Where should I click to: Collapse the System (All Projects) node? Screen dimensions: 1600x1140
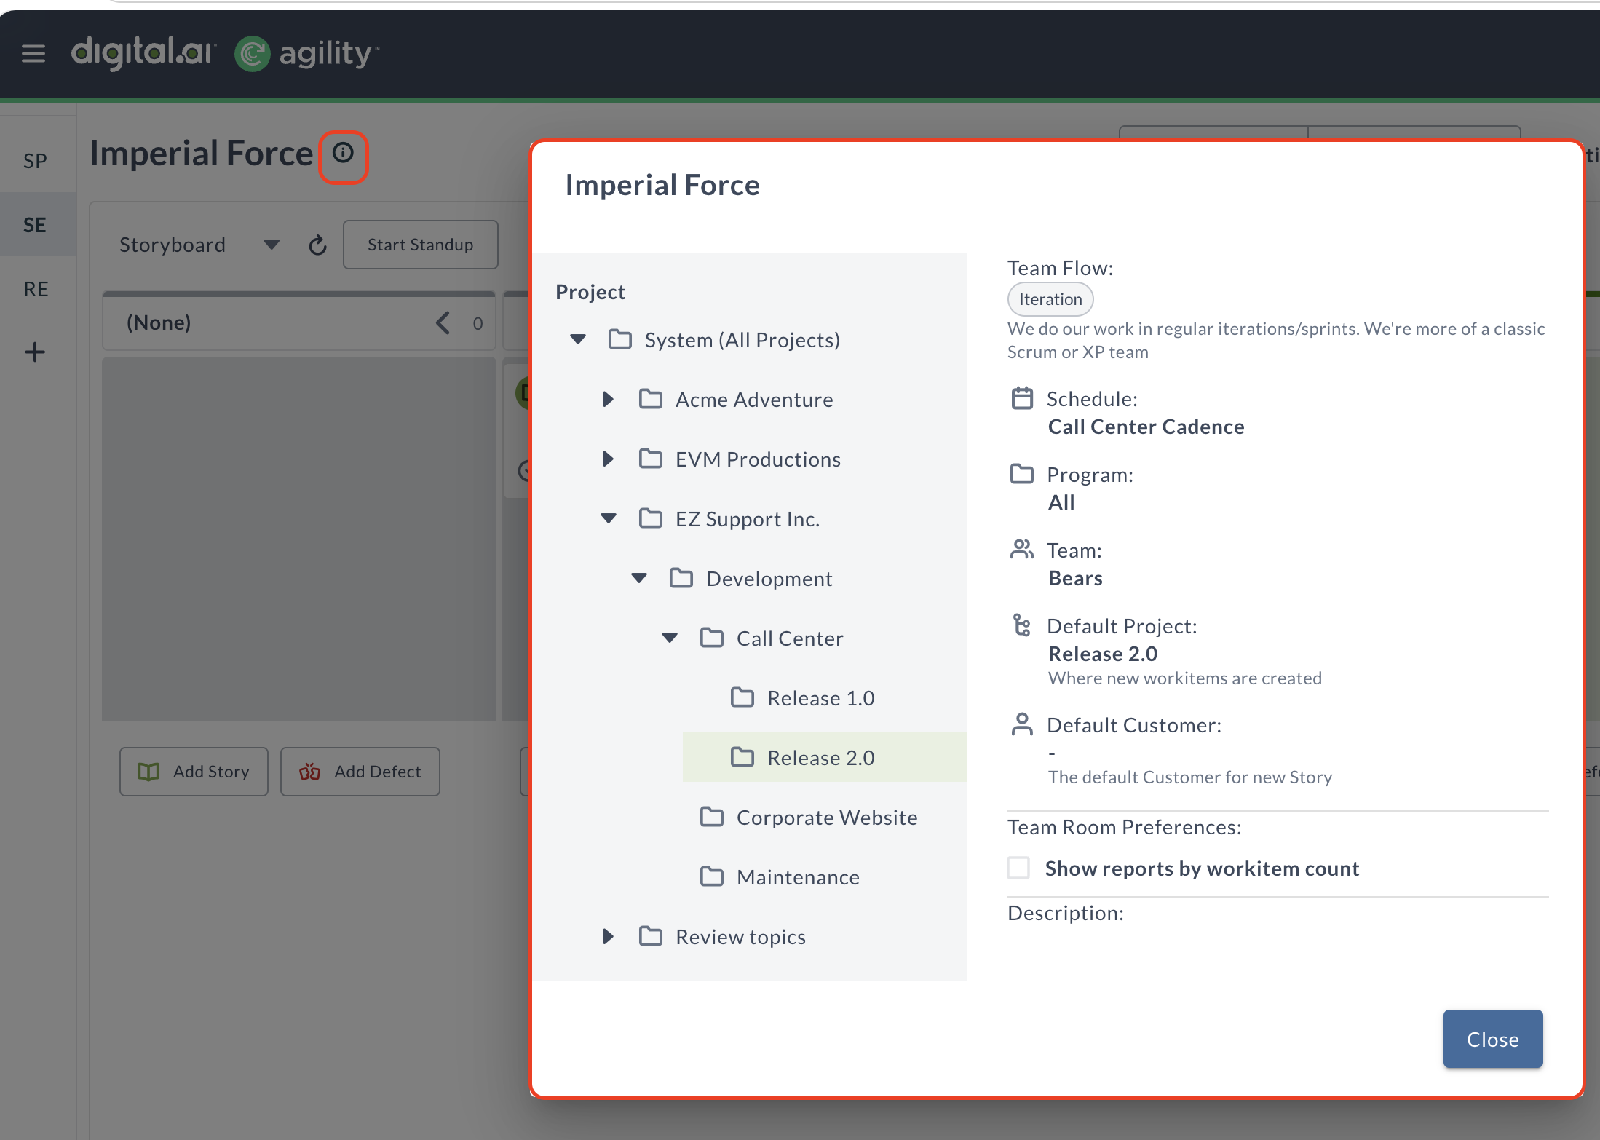[x=578, y=339]
